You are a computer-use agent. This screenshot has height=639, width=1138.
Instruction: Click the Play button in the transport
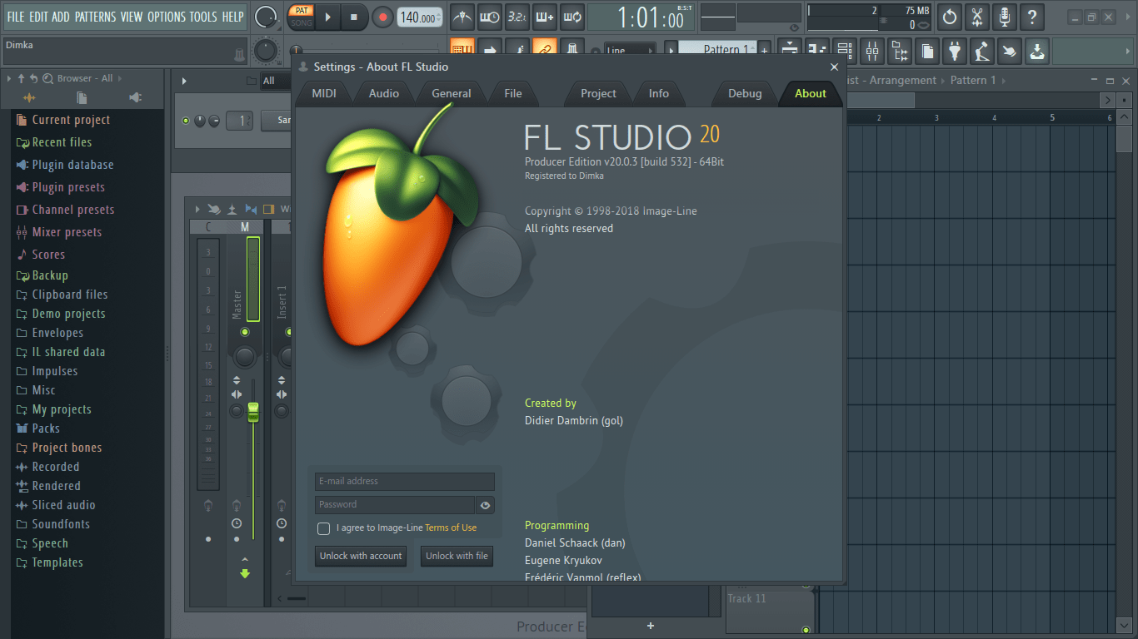[x=327, y=17]
